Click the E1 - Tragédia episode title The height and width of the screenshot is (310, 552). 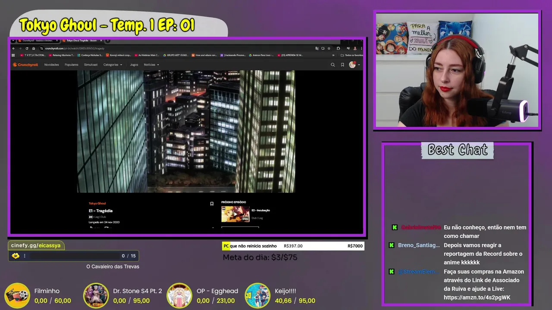pyautogui.click(x=100, y=211)
